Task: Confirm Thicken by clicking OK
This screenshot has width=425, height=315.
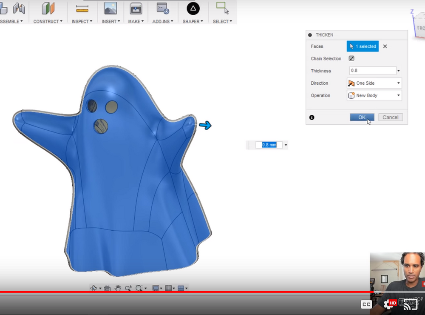Action: (362, 117)
